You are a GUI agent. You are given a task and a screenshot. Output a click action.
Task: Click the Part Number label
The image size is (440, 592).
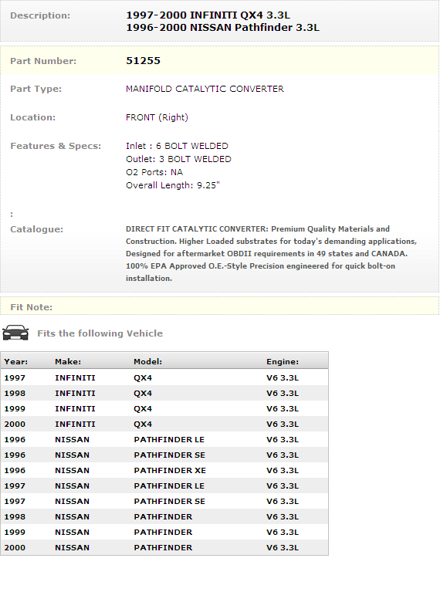pyautogui.click(x=43, y=61)
